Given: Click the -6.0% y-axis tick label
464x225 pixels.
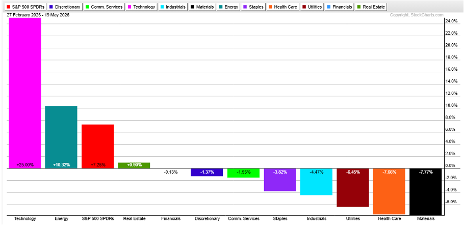Looking at the screenshot, I should pos(452,202).
